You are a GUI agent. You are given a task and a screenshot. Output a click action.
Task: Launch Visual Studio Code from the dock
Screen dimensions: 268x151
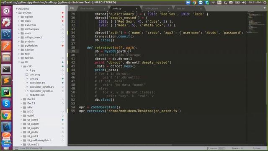pyautogui.click(x=6, y=127)
